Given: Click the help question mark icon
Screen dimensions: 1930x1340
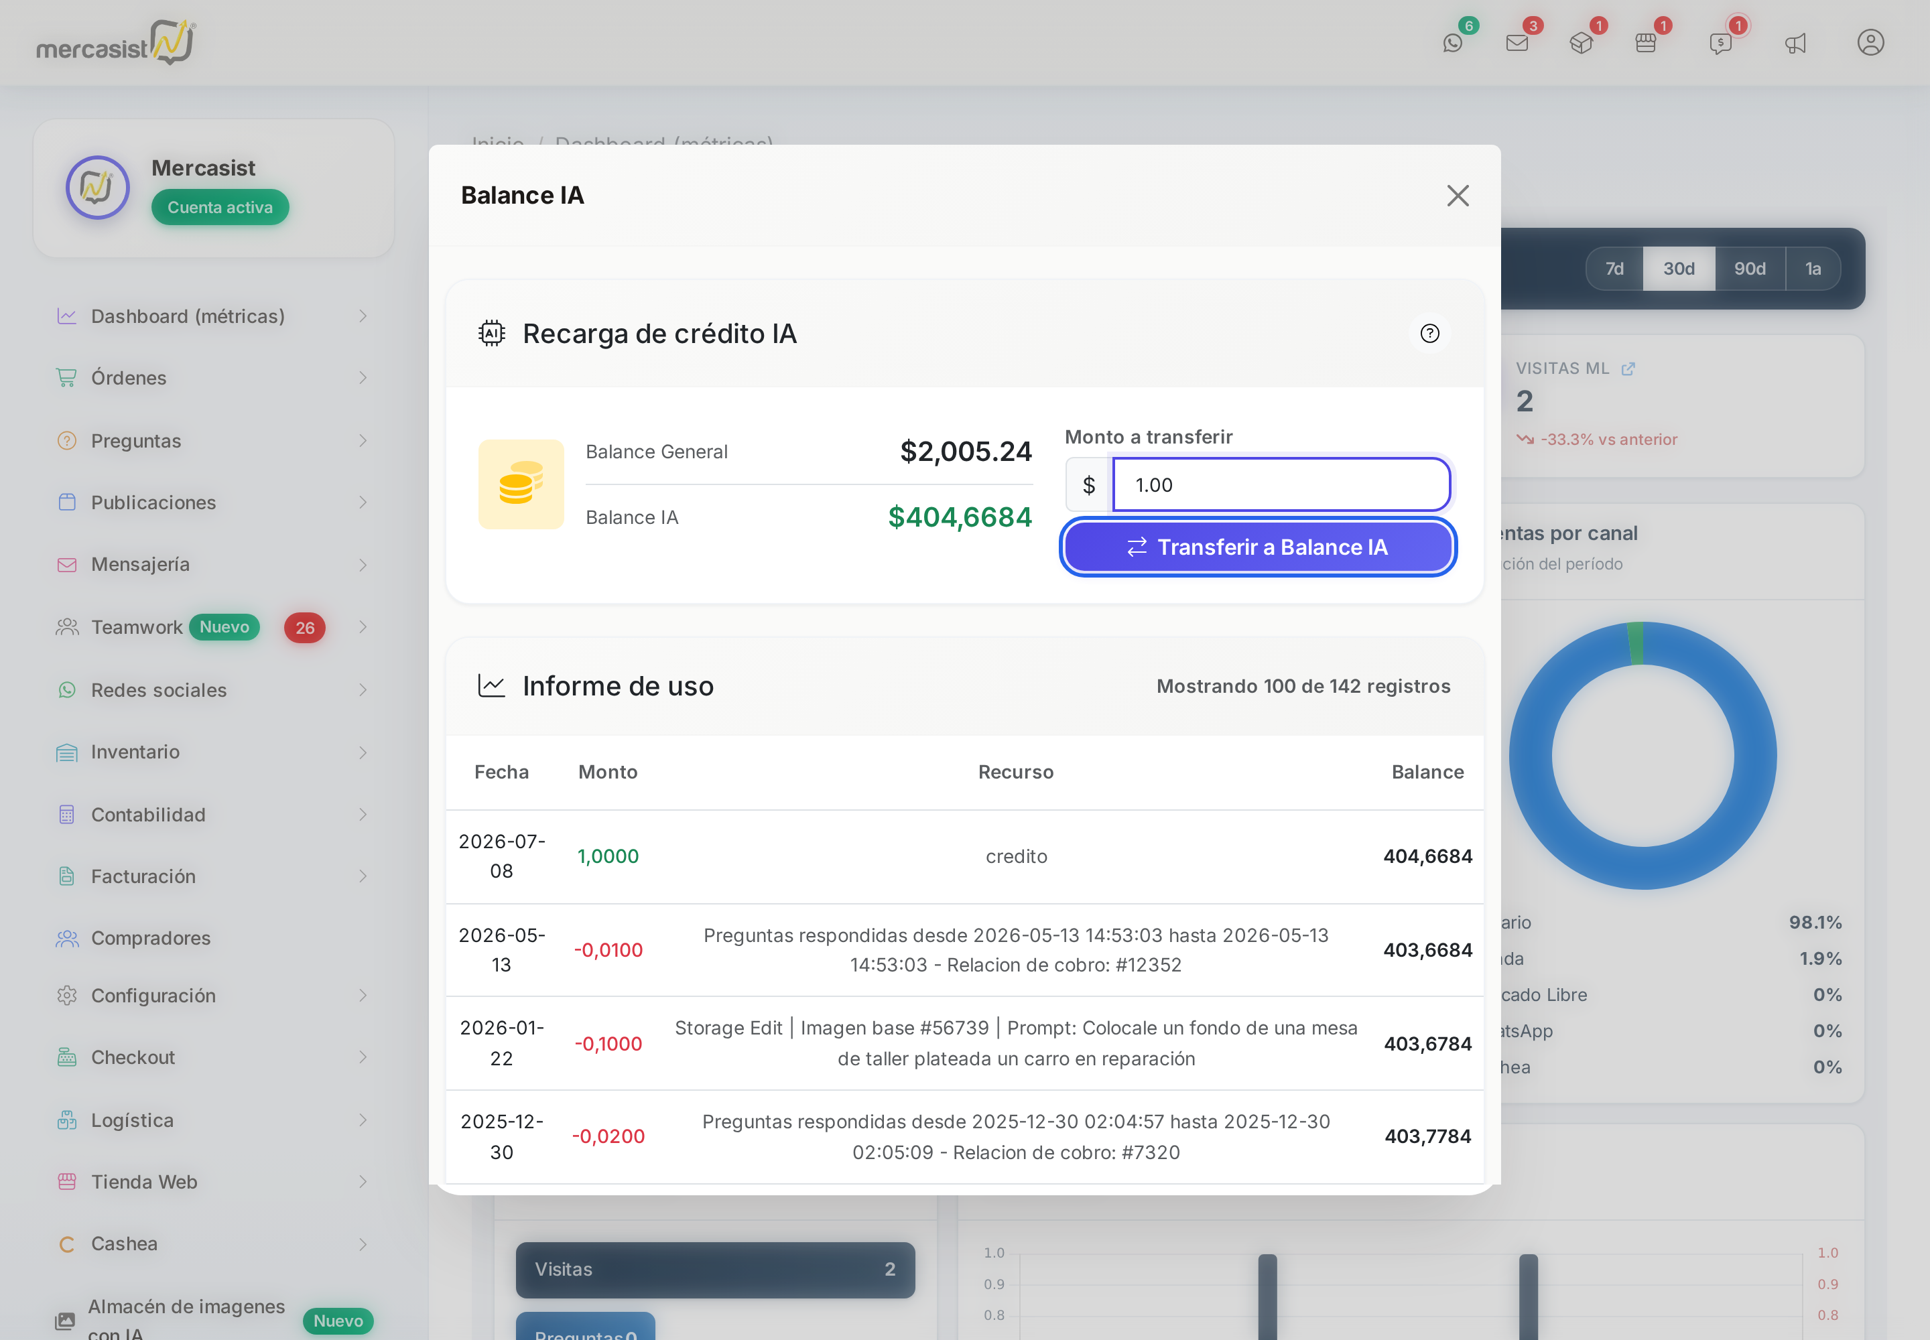Looking at the screenshot, I should (1429, 333).
